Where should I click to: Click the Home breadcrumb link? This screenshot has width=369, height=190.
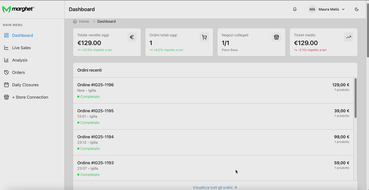coord(84,21)
